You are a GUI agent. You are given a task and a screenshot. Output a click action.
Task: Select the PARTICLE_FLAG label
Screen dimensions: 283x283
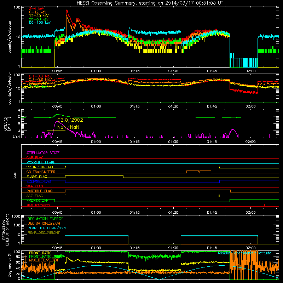(40, 191)
